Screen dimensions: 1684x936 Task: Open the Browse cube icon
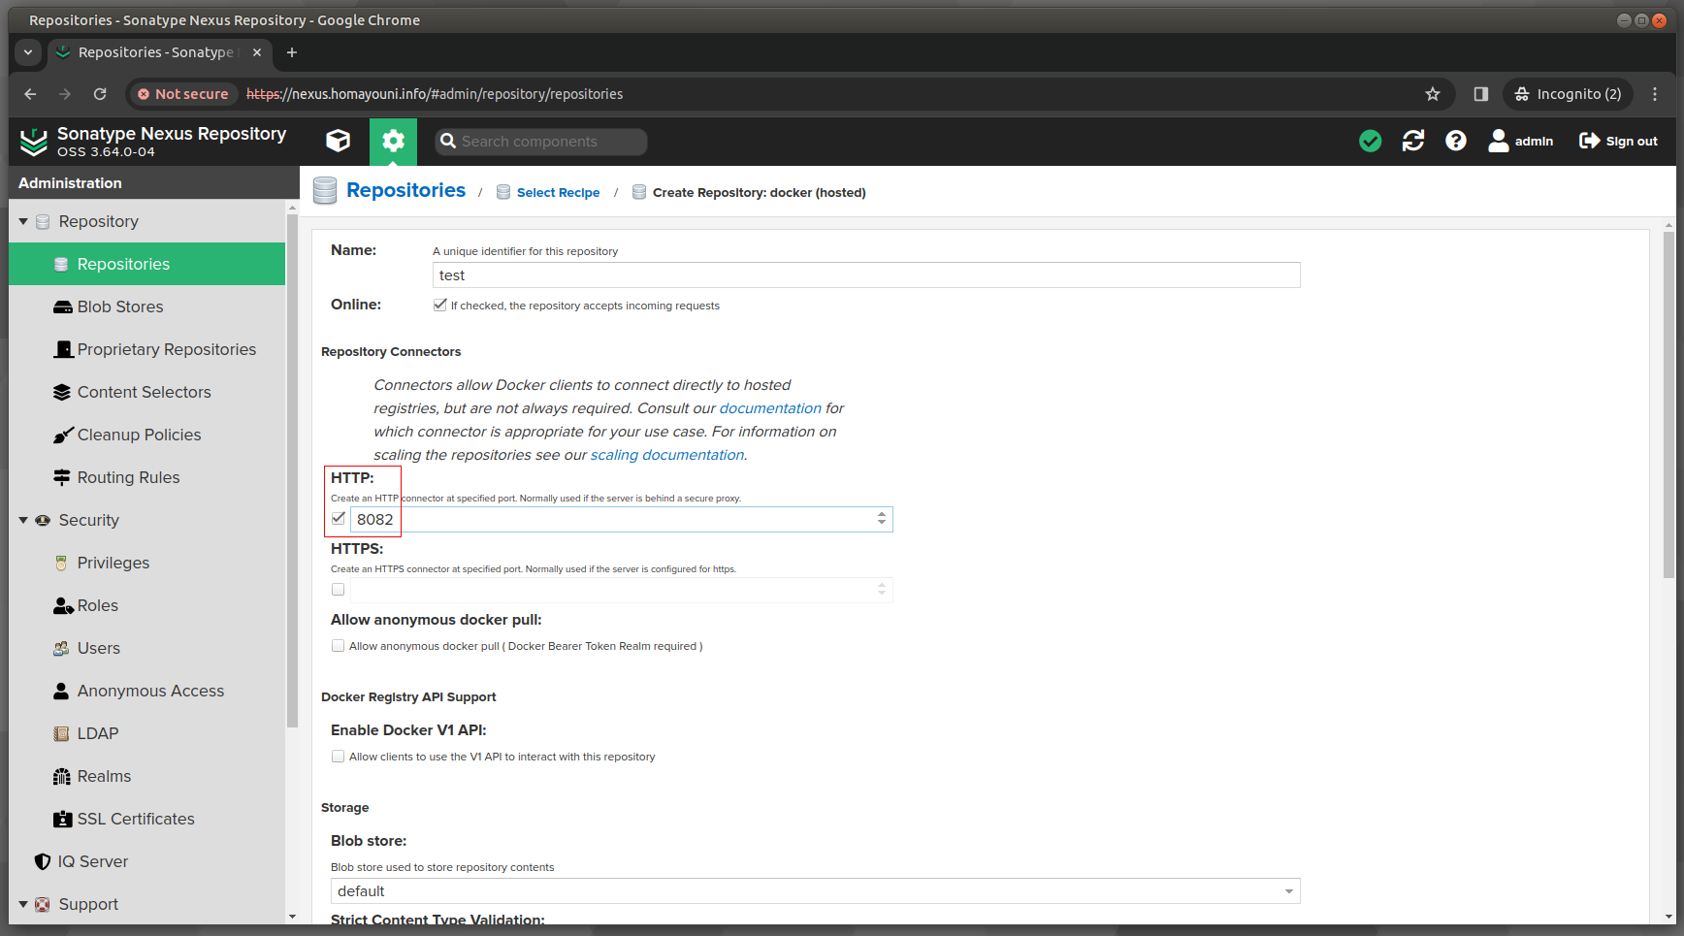(338, 142)
